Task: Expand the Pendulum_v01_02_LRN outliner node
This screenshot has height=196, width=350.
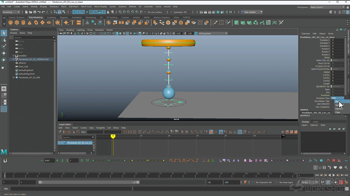Action: click(x=14, y=78)
